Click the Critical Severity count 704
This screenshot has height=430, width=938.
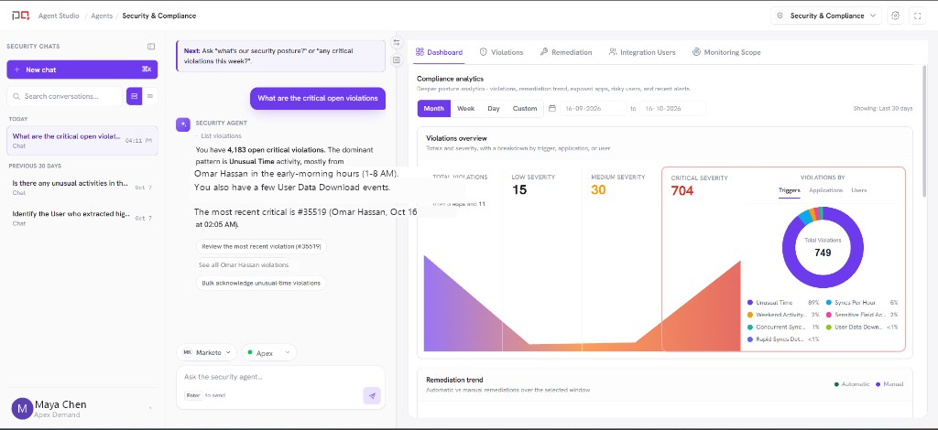pyautogui.click(x=682, y=191)
